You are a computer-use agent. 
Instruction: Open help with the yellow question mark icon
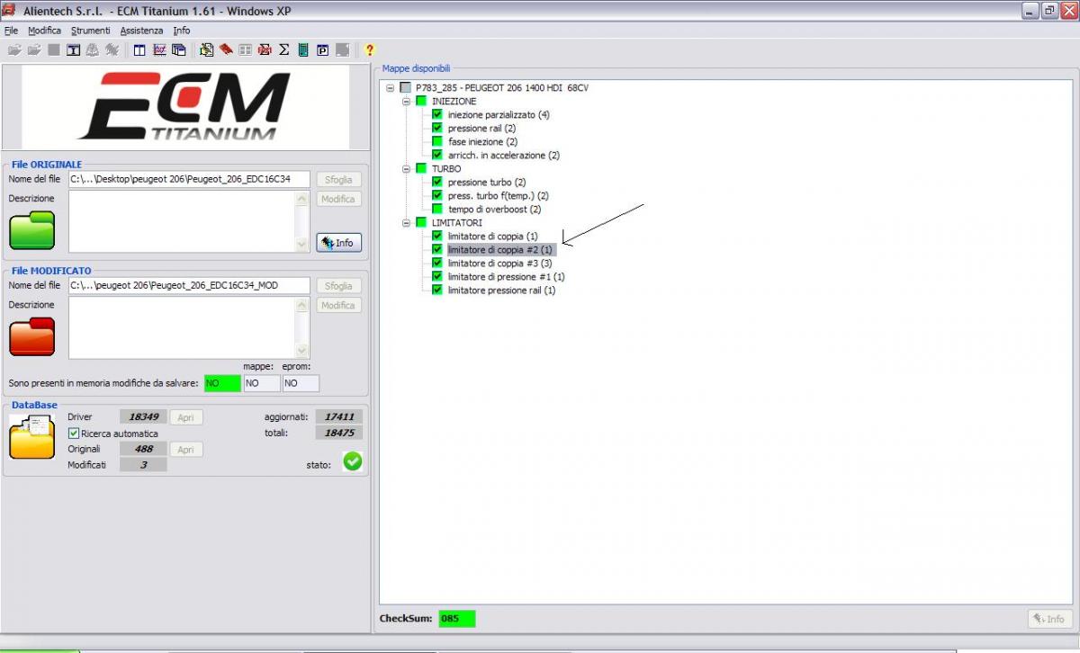pyautogui.click(x=369, y=50)
